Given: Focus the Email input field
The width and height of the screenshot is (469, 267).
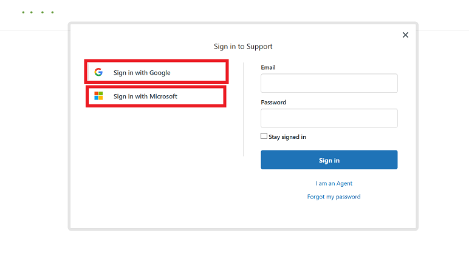Looking at the screenshot, I should click(329, 83).
